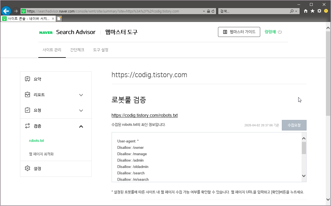Screen dimensions: 331x206
Task: Click the NAVER logo
Action: pos(46,32)
